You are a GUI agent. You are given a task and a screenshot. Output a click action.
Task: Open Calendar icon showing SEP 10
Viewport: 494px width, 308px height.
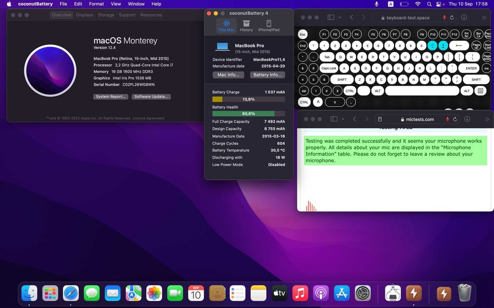click(x=196, y=293)
